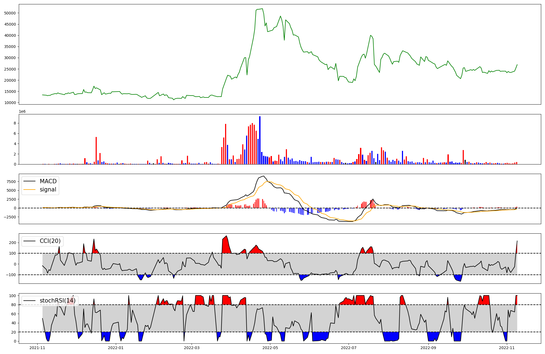Click the 2022-05 x-axis date label
Viewport: 545px width, 354px height.
270,348
